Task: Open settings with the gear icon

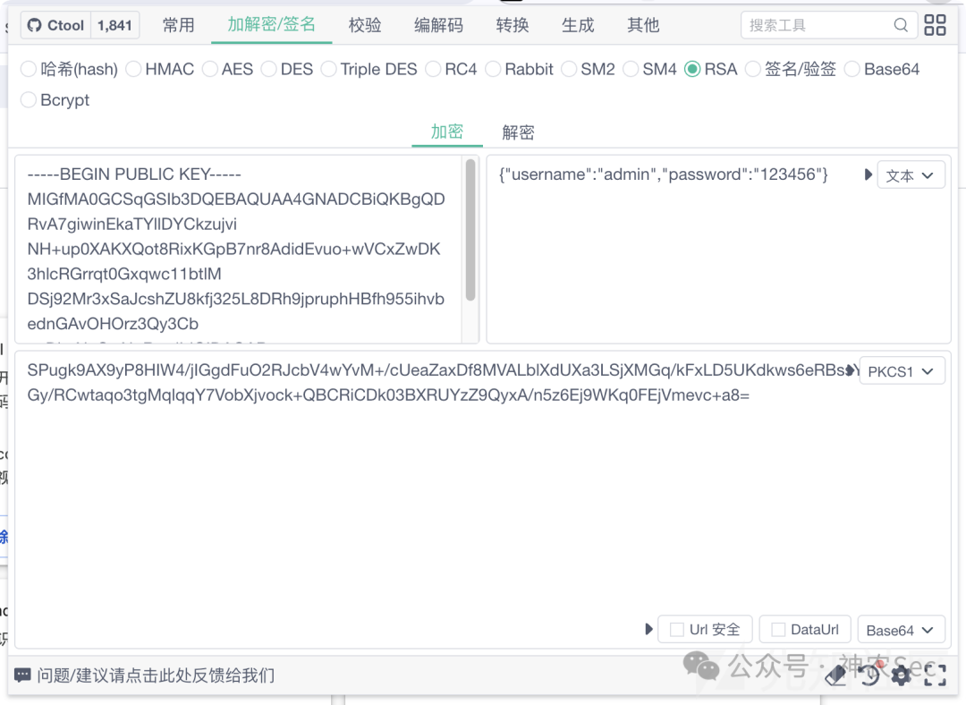Action: [902, 676]
